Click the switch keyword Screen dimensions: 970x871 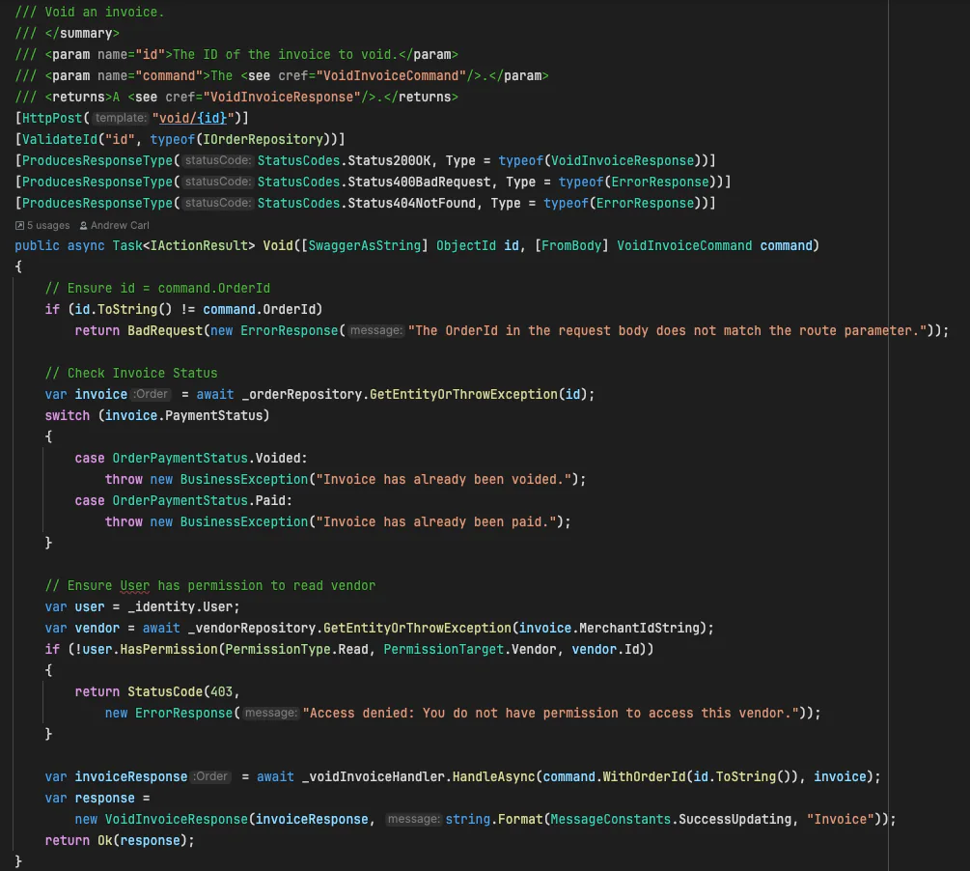[x=67, y=415]
